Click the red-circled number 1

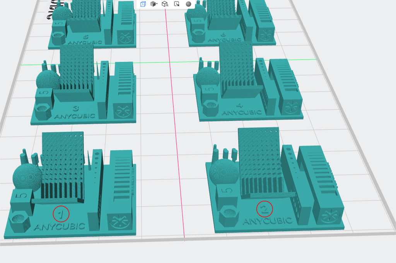(61, 213)
